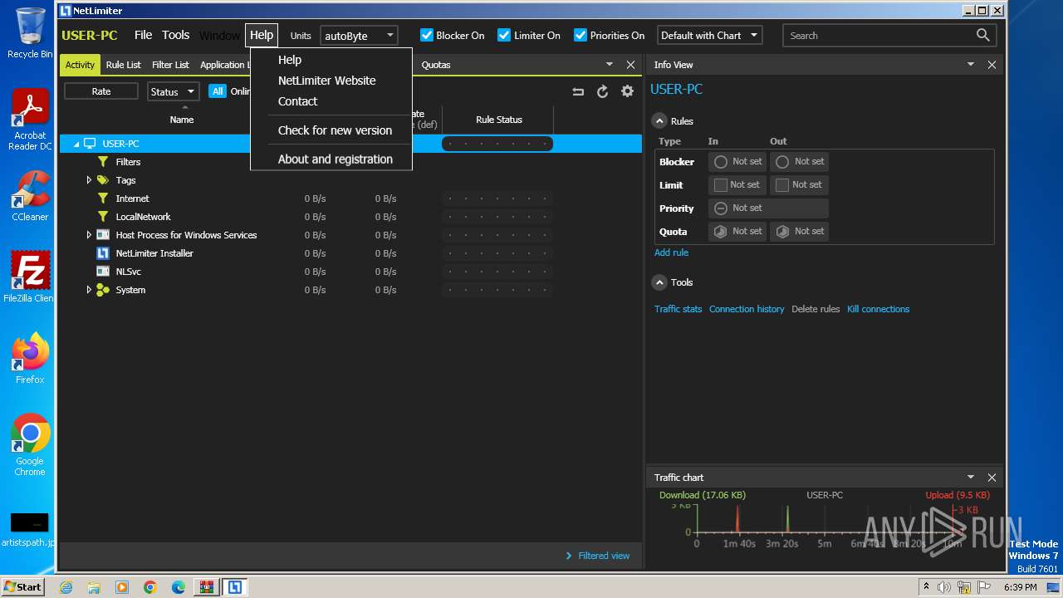Open FileZilla Client desktop icon
Image resolution: width=1063 pixels, height=598 pixels.
[30, 277]
